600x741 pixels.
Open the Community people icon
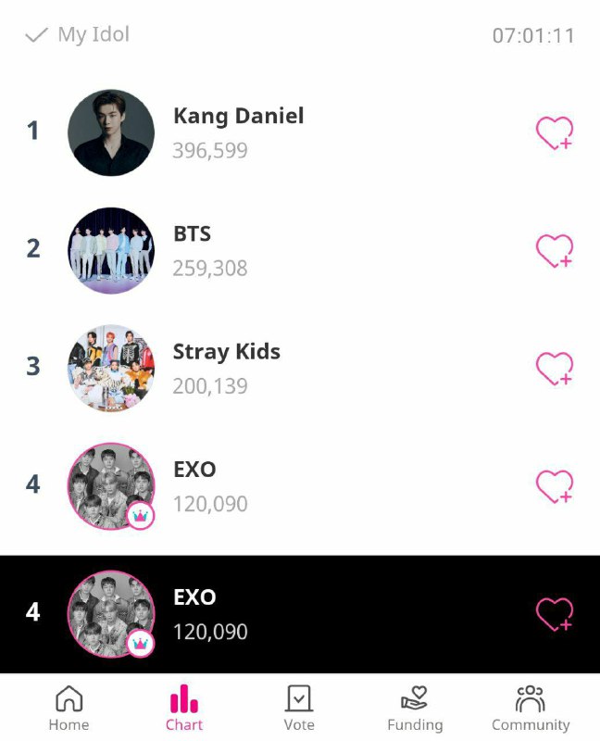[x=530, y=698]
